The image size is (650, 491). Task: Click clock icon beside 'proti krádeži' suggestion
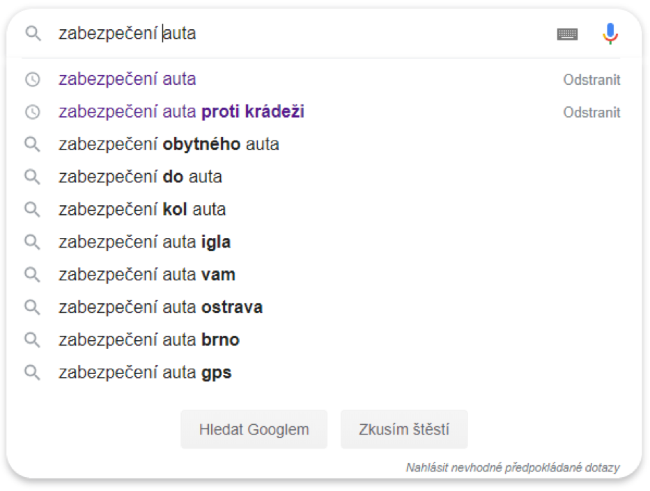33,112
